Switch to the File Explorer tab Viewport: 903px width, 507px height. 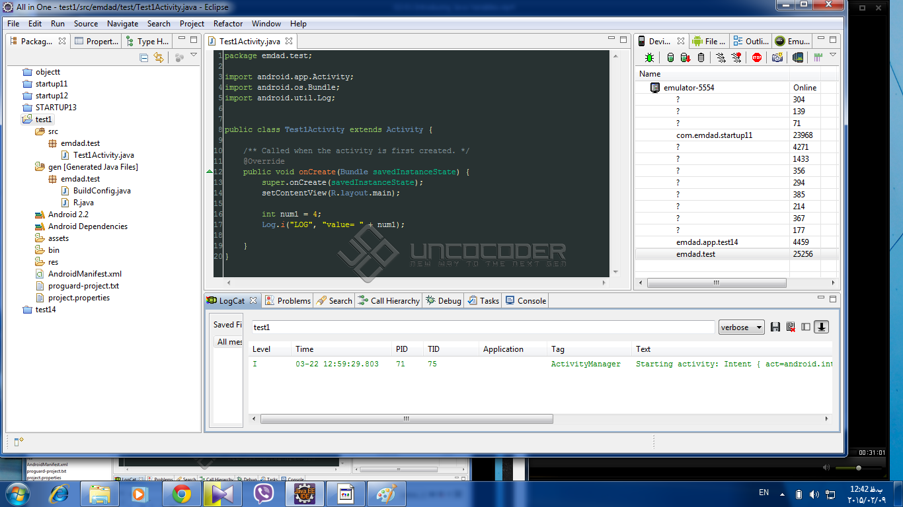(x=709, y=41)
